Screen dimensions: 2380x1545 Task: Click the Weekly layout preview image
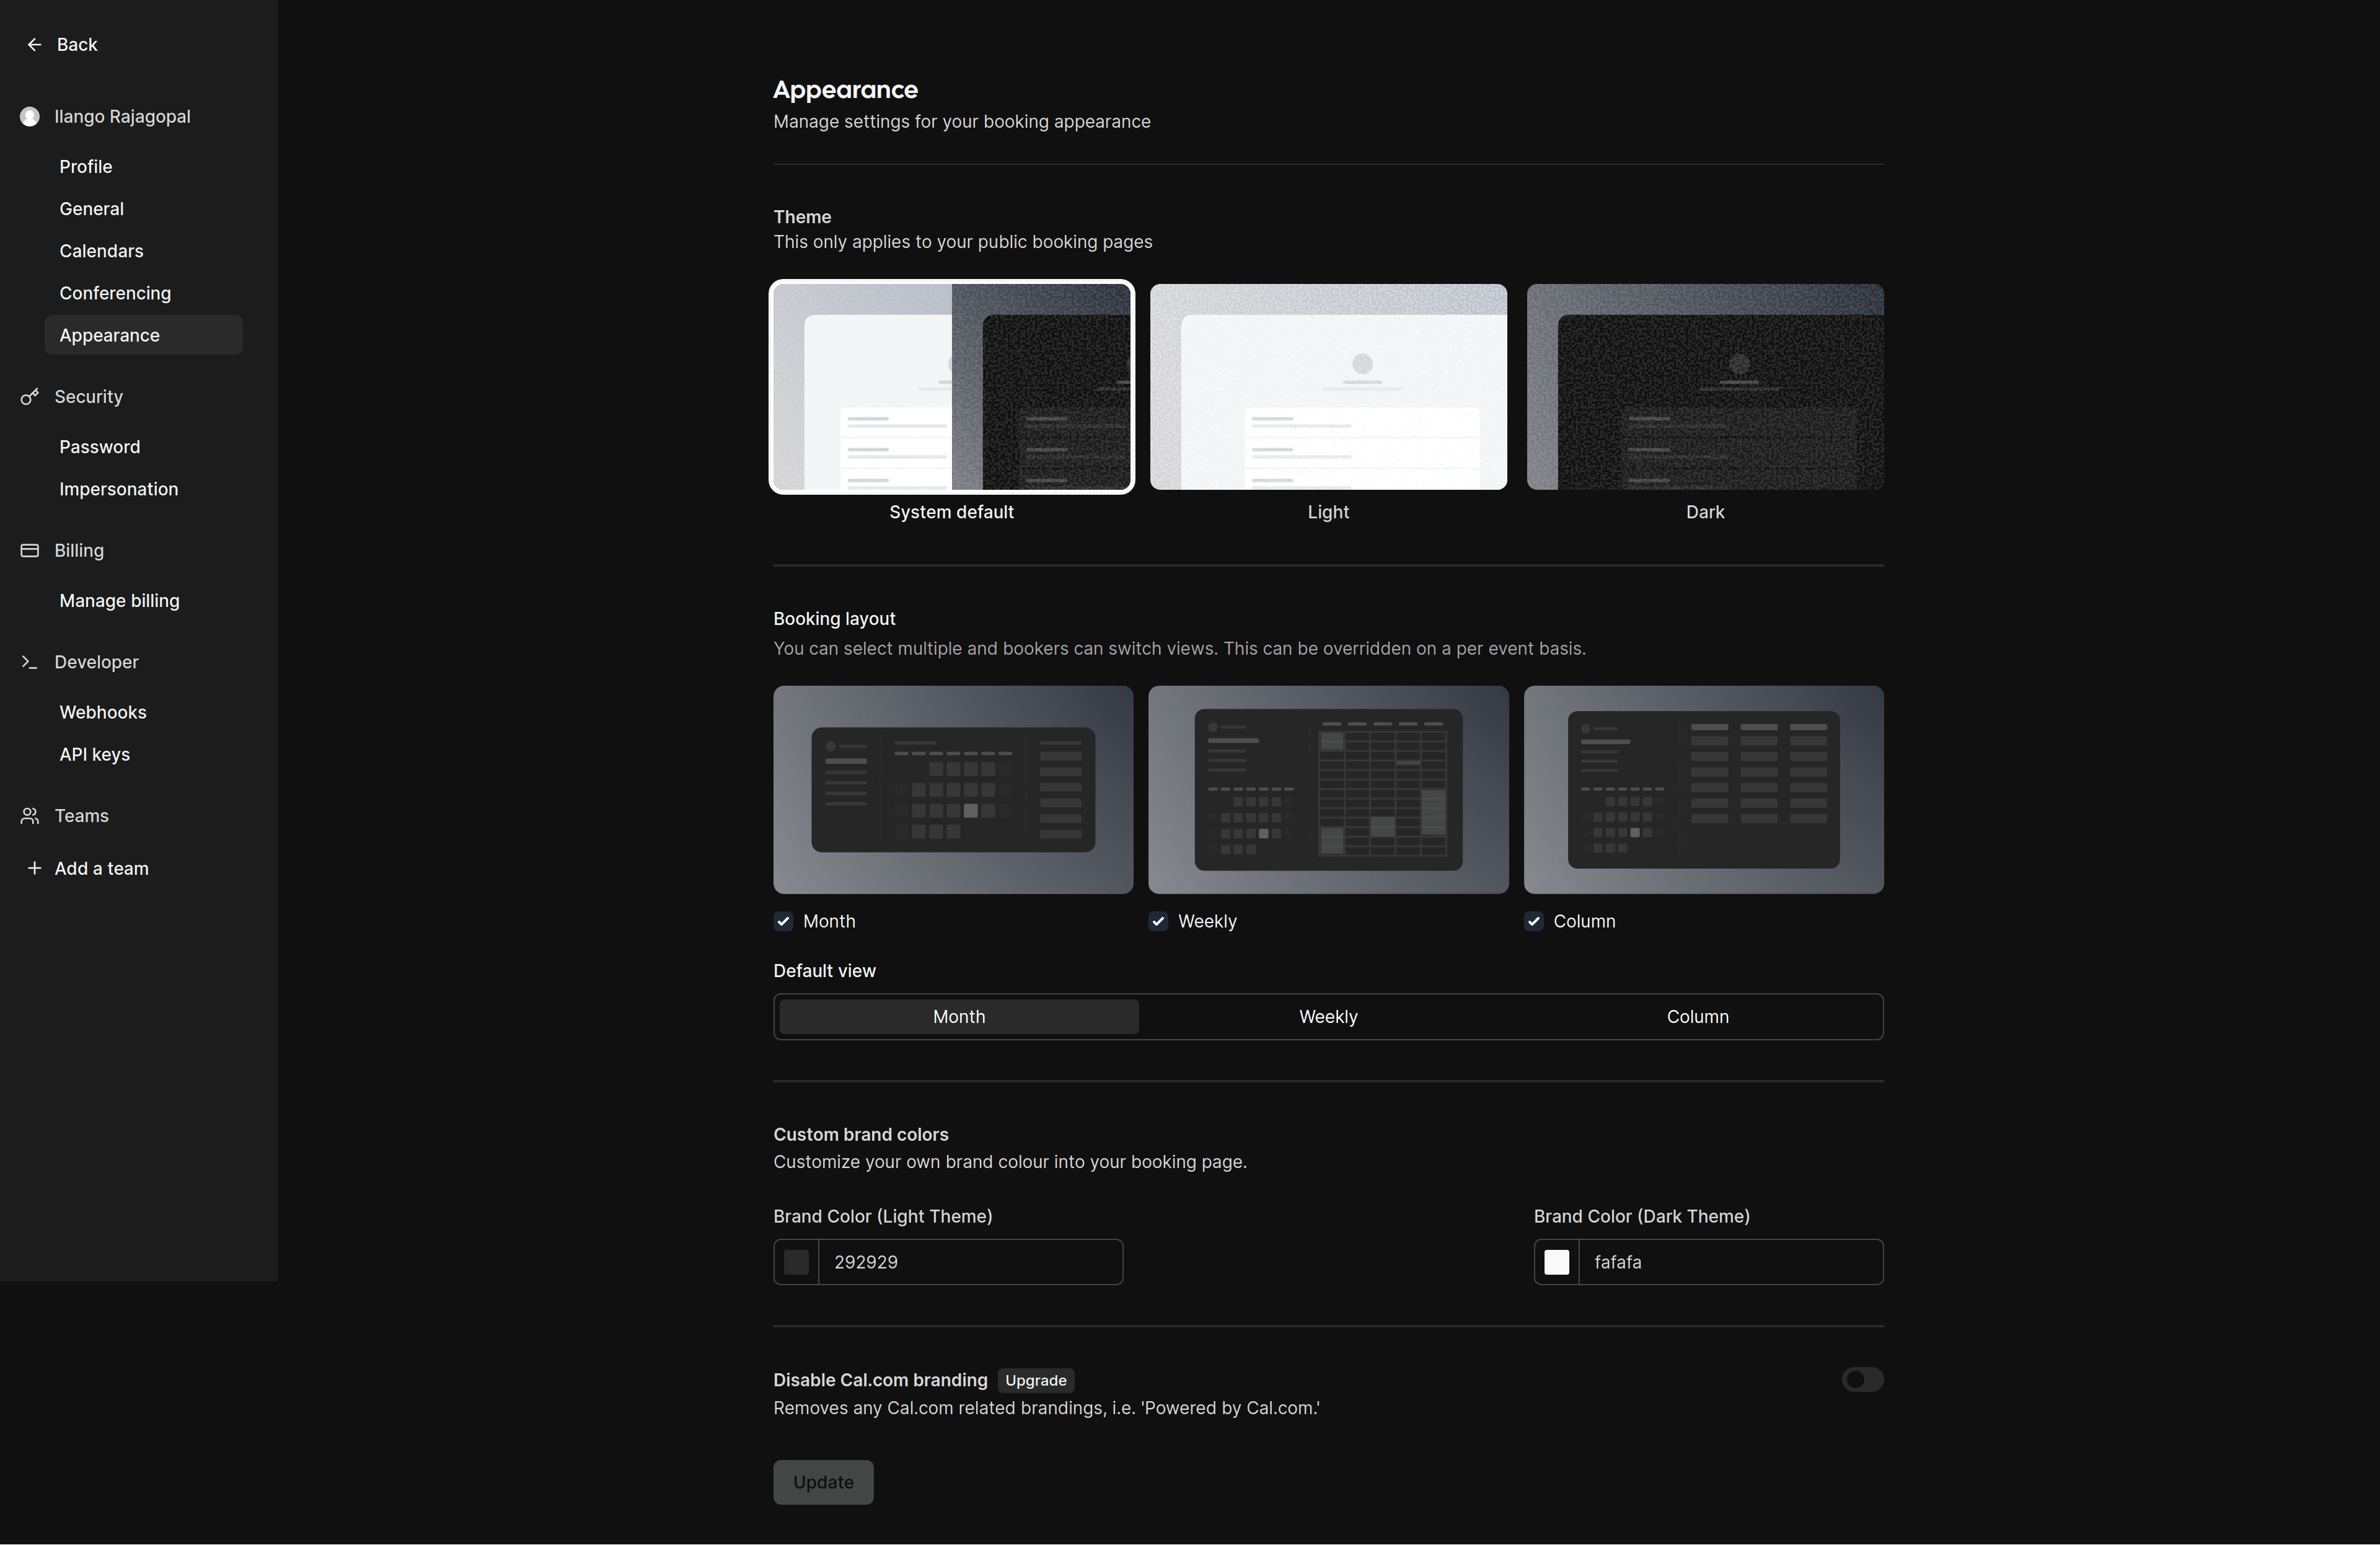[1328, 790]
